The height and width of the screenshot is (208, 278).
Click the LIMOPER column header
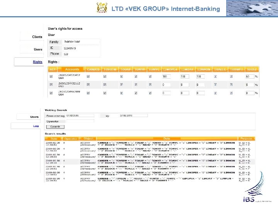tap(170, 69)
